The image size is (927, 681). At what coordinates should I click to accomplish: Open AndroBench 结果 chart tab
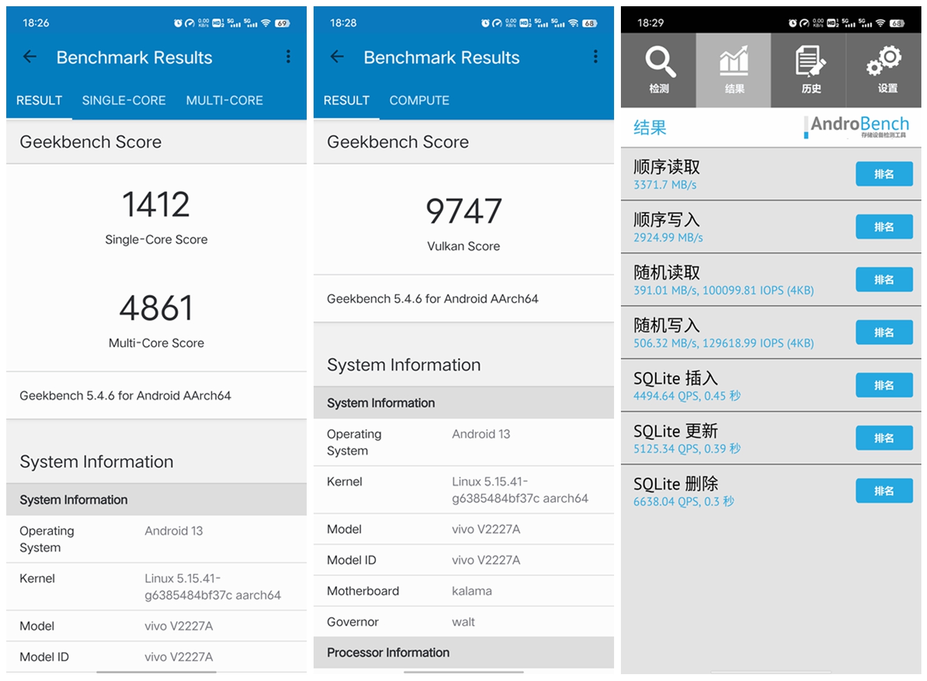[733, 70]
